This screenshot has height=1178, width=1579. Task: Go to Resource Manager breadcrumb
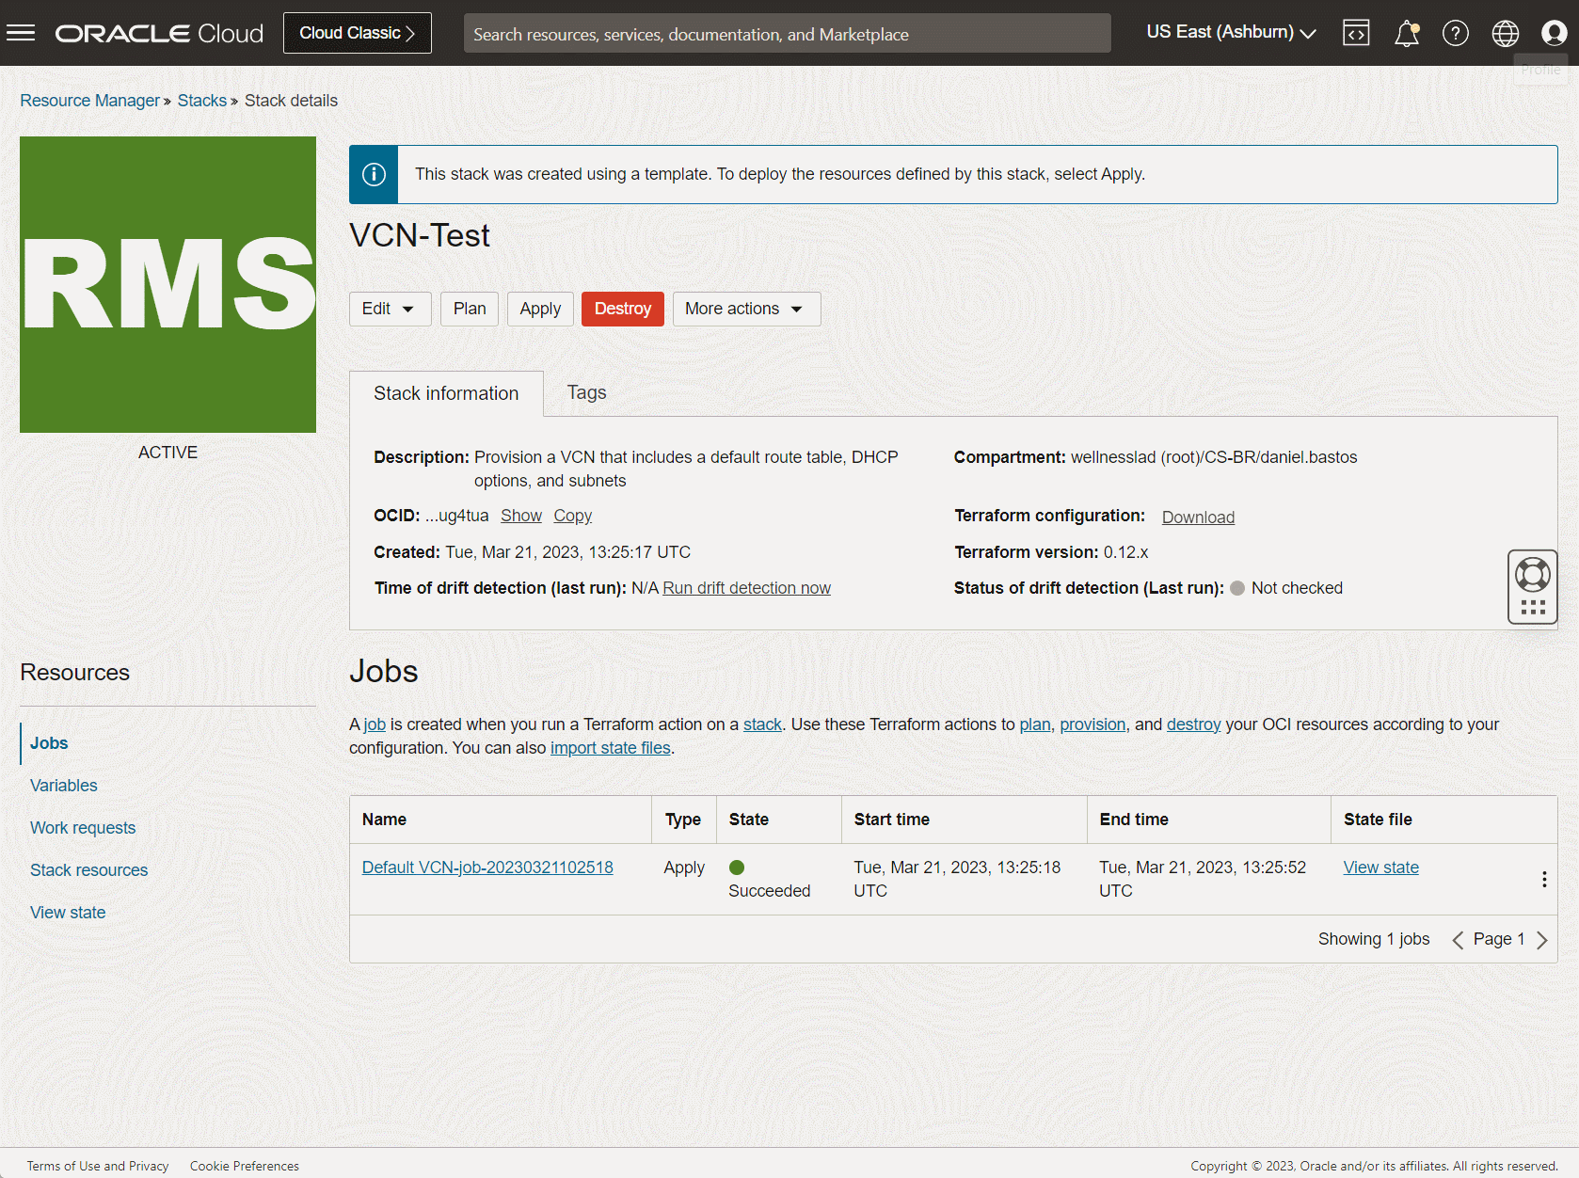click(89, 101)
